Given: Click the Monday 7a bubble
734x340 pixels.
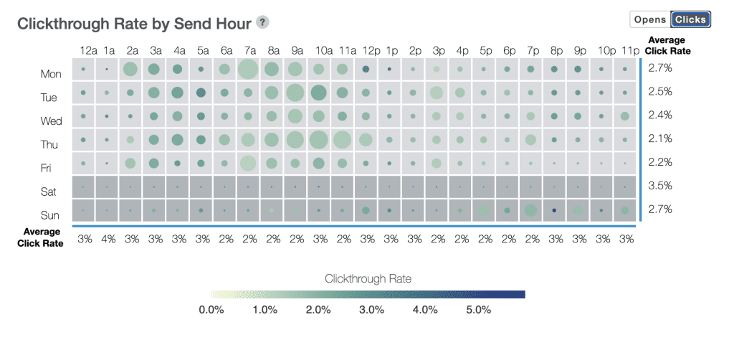Looking at the screenshot, I should (248, 70).
